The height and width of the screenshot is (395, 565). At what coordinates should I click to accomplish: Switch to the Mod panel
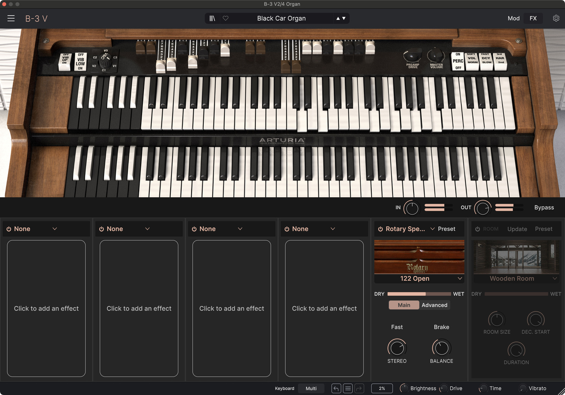point(513,18)
